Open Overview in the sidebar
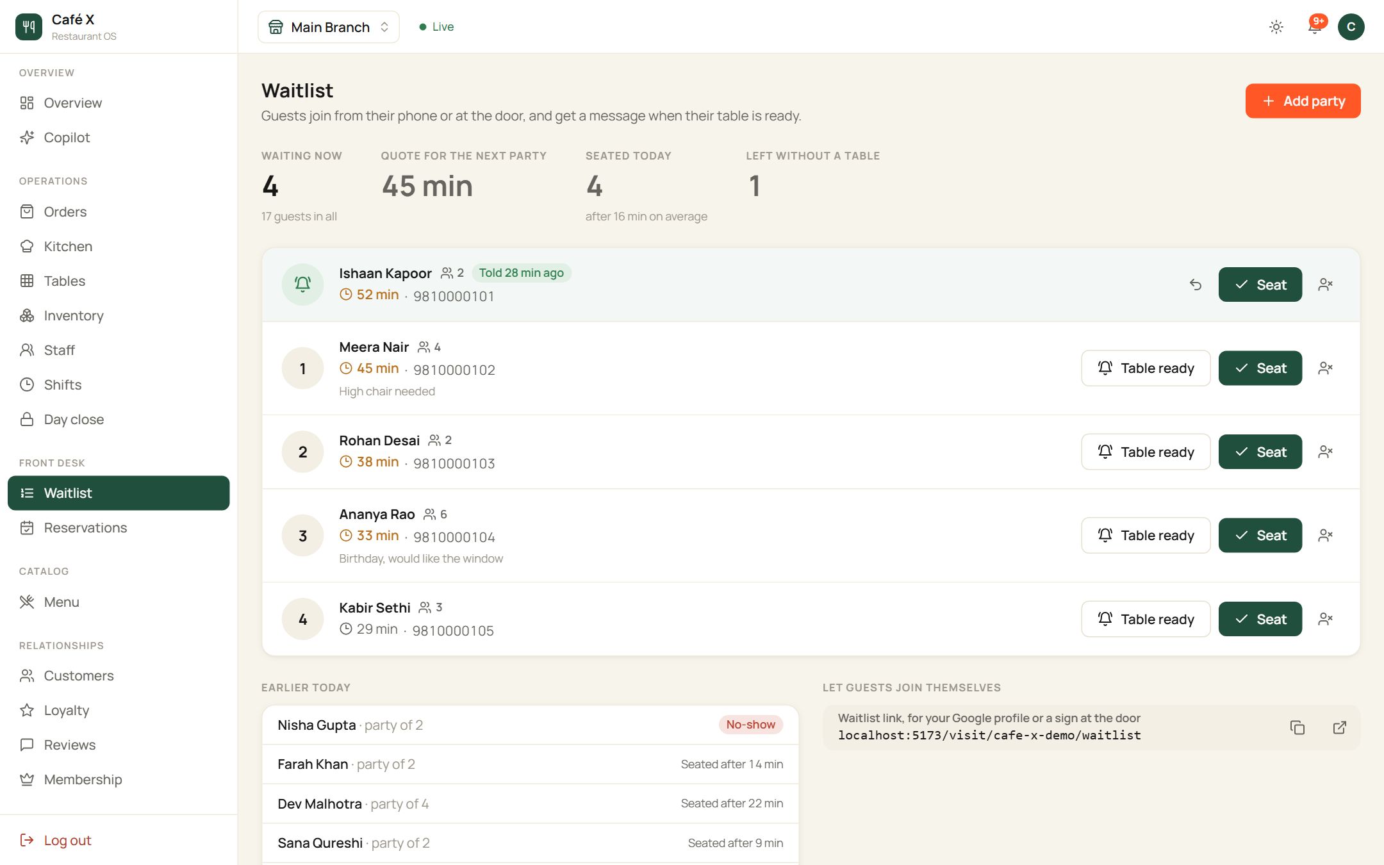This screenshot has height=865, width=1384. [x=119, y=103]
